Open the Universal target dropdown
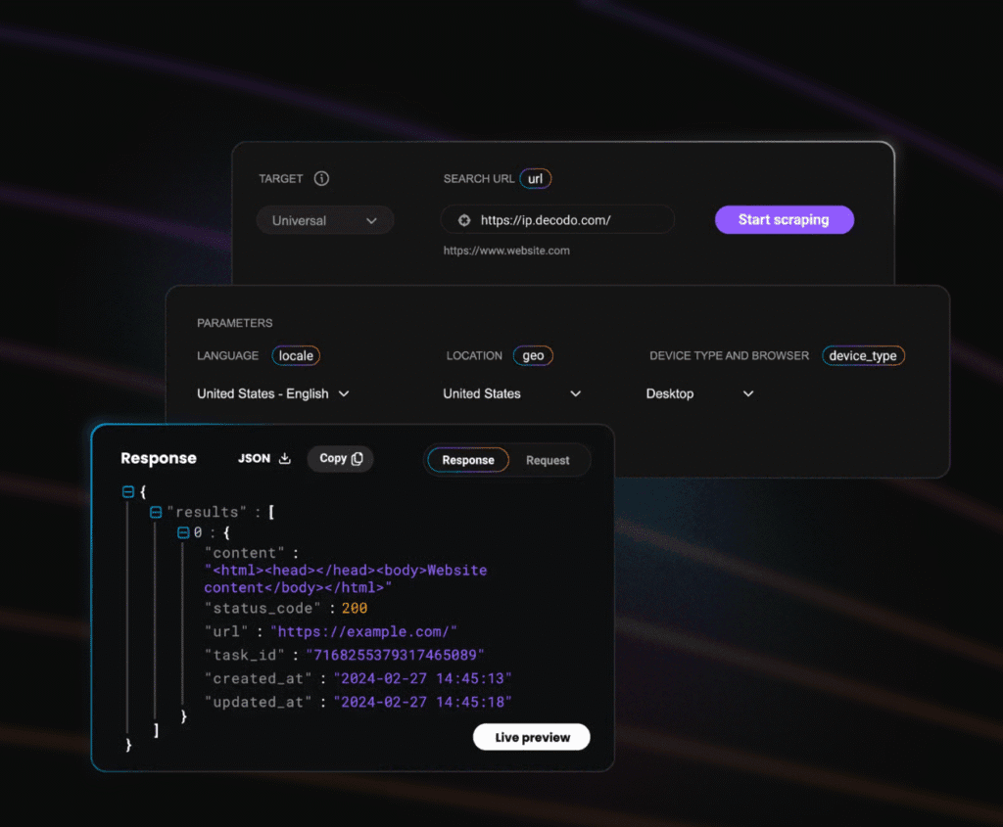Screen dimensions: 1003x827 325,220
